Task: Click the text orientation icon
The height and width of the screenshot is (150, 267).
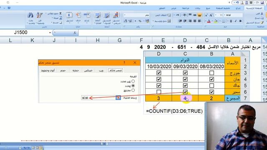Action: [x=184, y=15]
